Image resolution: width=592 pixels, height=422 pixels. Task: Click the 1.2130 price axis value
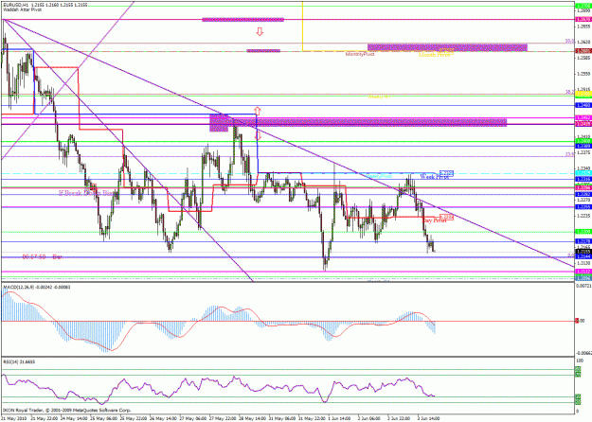pyautogui.click(x=583, y=263)
